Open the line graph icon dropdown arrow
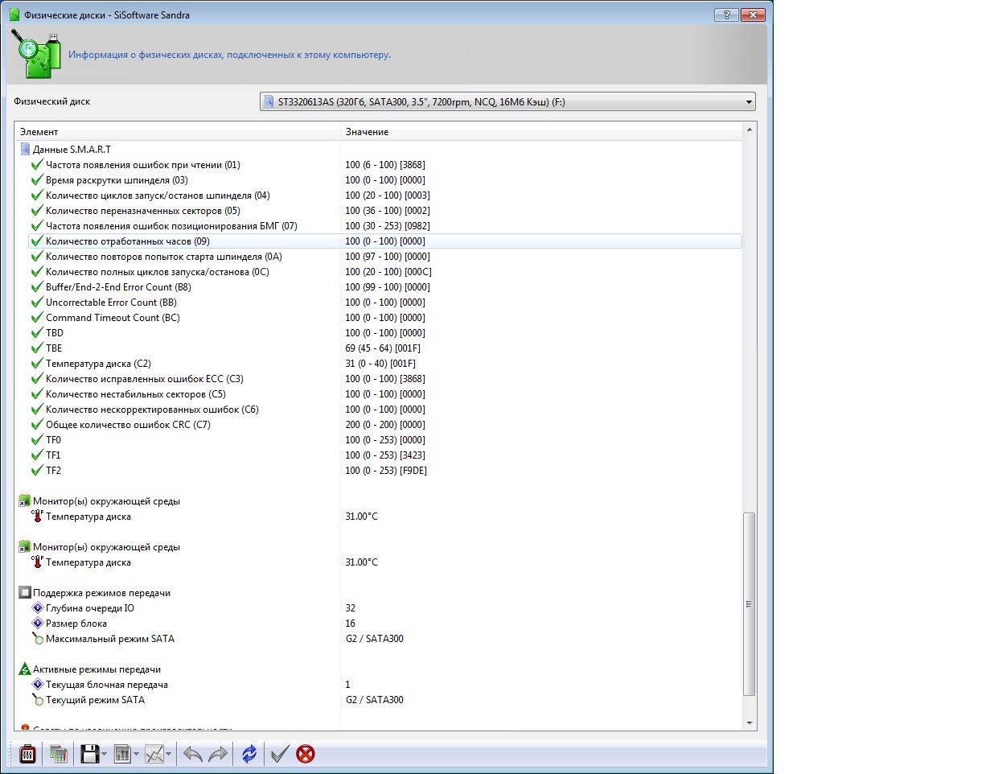 [x=168, y=755]
